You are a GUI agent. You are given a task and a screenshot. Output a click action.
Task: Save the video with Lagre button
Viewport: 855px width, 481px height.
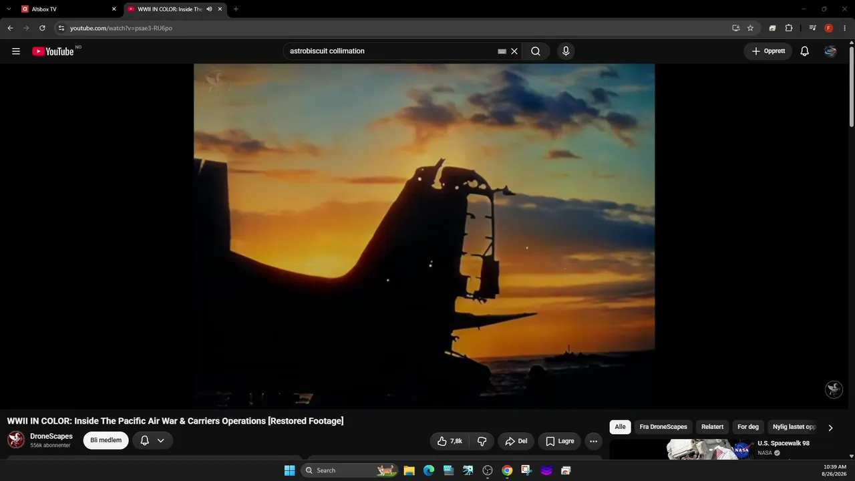pyautogui.click(x=560, y=441)
